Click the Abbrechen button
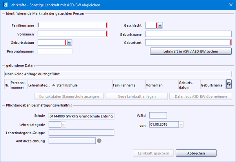Image resolution: width=236 pixels, height=162 pixels. [x=196, y=153]
